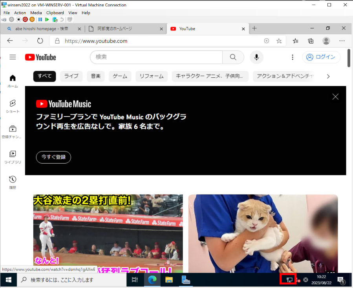Create a VM checkpoint from toolbar
The height and width of the screenshot is (288, 353).
(55, 20)
